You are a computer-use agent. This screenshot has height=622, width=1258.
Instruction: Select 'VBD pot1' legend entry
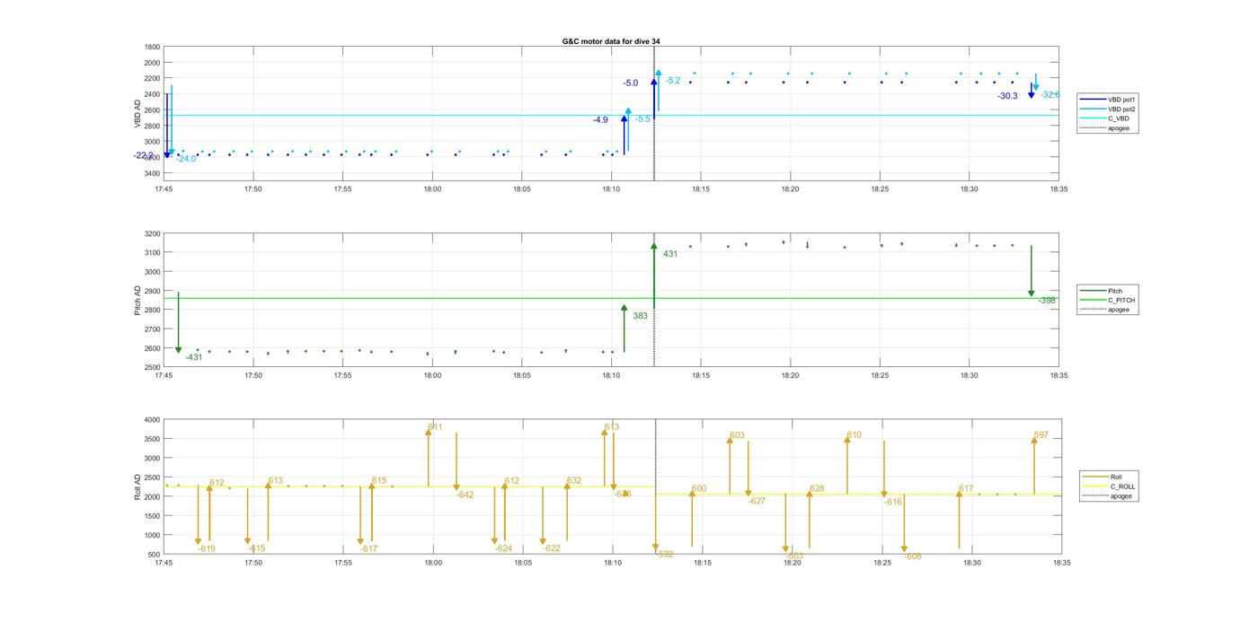pos(1122,100)
